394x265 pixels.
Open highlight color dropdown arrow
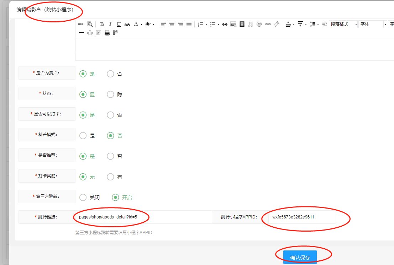[x=153, y=24]
